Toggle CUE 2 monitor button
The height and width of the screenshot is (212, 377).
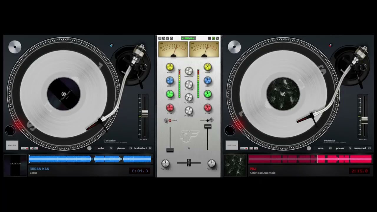click(208, 120)
